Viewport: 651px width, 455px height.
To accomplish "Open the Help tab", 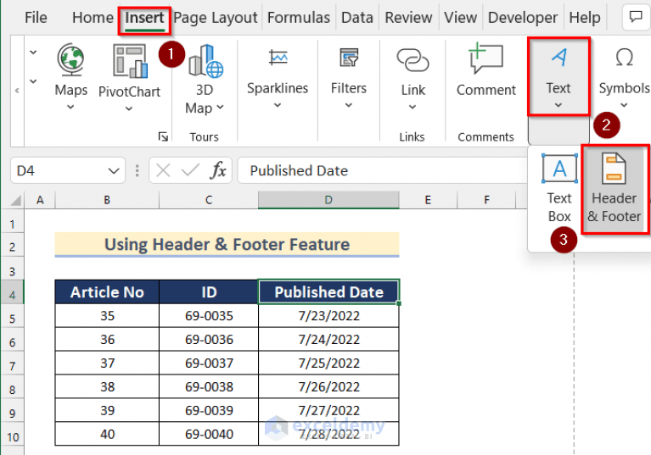I will (585, 18).
